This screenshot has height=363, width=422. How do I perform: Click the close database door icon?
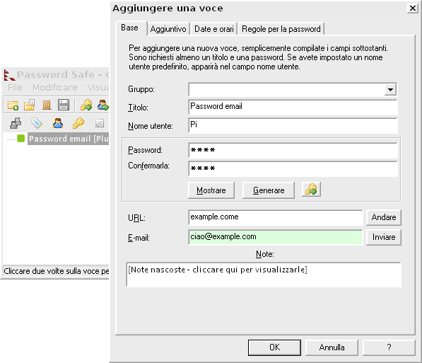tap(47, 105)
